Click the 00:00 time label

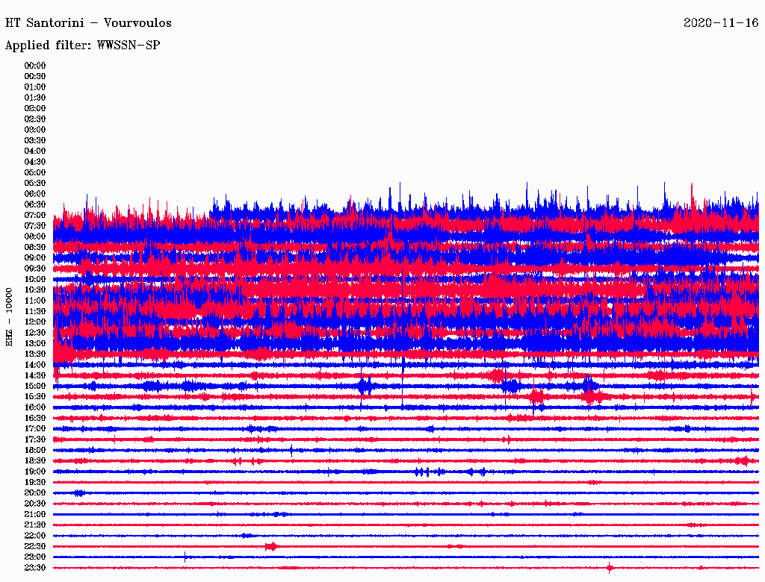(x=35, y=66)
